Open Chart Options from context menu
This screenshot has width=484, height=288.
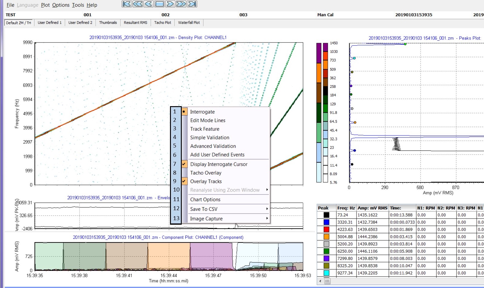[205, 200]
